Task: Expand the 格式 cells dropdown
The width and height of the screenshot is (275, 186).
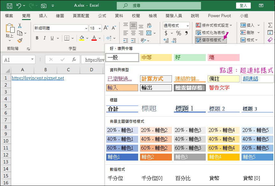Action: [x=256, y=40]
